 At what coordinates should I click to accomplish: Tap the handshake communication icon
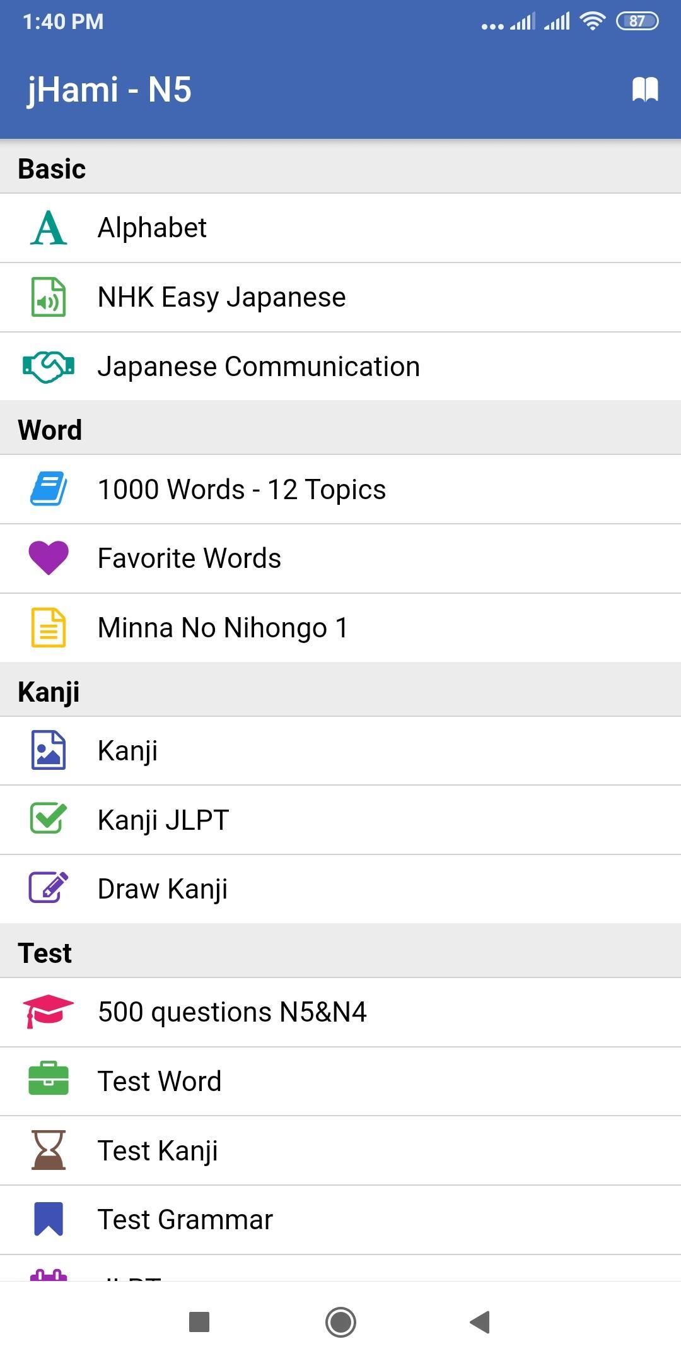49,367
